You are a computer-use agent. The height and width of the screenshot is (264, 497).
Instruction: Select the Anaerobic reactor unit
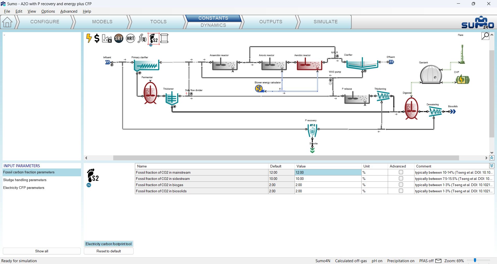(225, 64)
